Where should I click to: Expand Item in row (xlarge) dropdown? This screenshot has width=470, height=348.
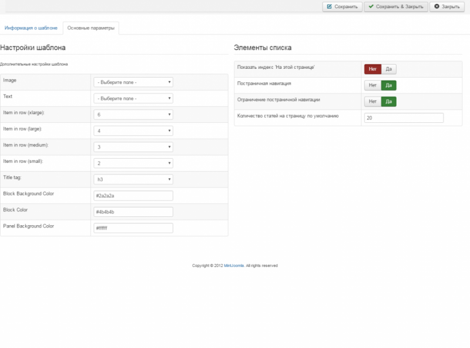click(133, 115)
